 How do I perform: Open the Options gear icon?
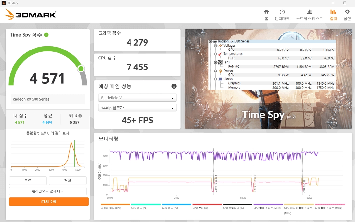(x=347, y=12)
